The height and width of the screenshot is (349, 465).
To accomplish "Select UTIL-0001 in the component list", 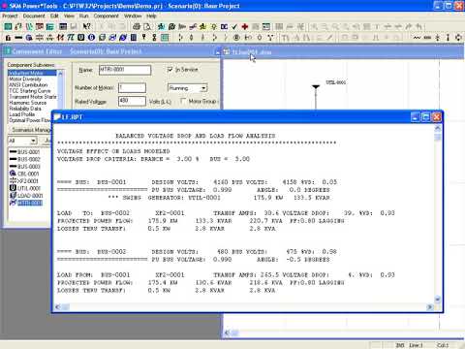I will point(29,188).
